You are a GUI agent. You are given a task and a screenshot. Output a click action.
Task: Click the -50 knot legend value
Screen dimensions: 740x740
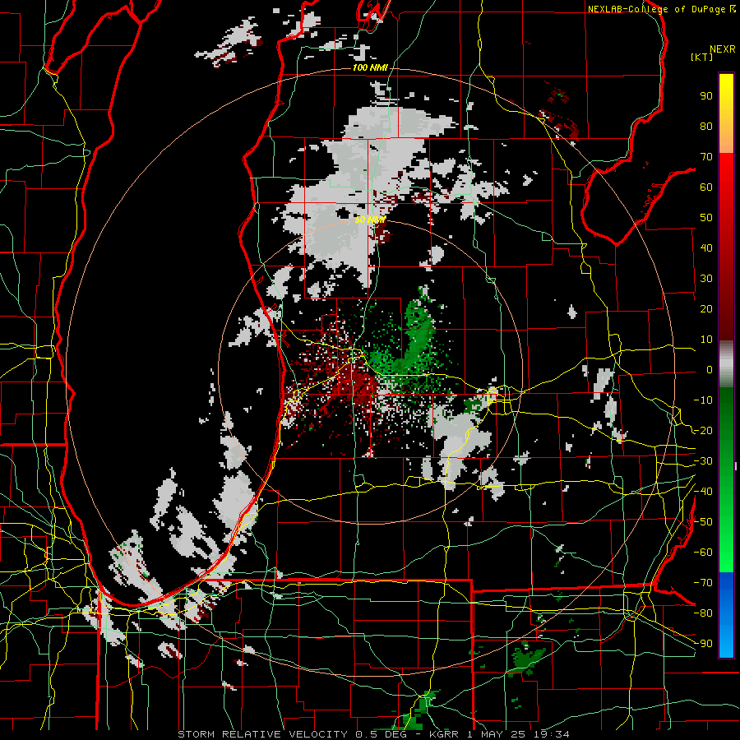(x=703, y=522)
